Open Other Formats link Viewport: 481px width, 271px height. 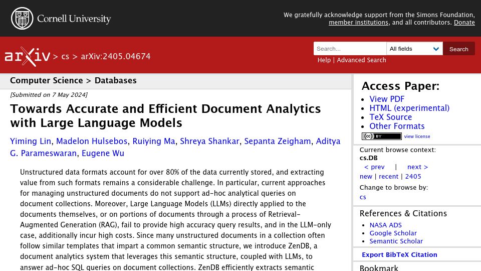pyautogui.click(x=397, y=126)
